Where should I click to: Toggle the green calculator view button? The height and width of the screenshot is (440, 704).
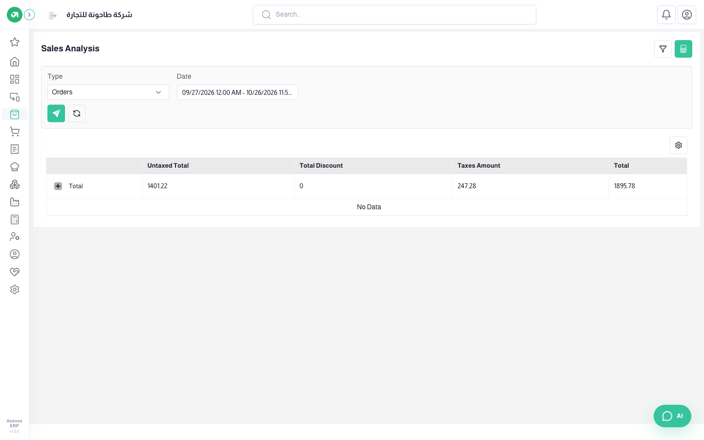click(x=683, y=49)
